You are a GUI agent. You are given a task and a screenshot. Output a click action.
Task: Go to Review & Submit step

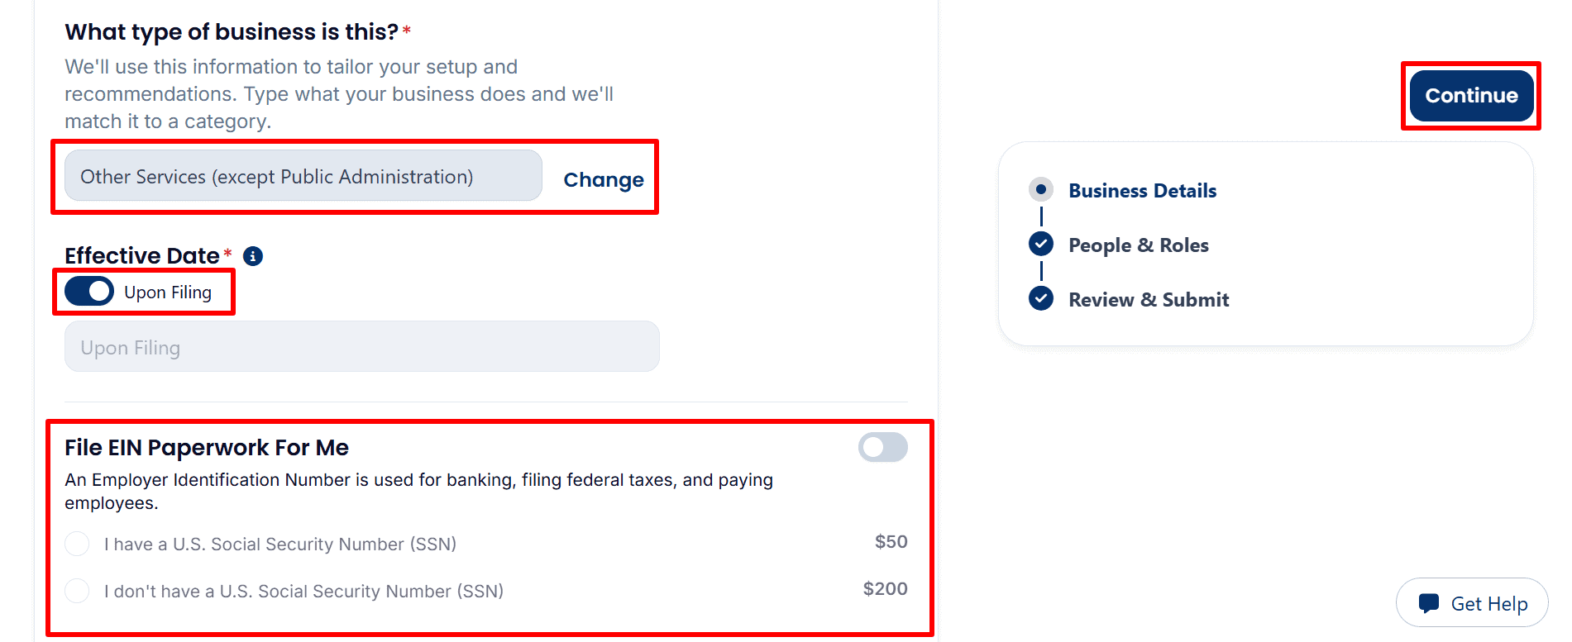pyautogui.click(x=1149, y=300)
